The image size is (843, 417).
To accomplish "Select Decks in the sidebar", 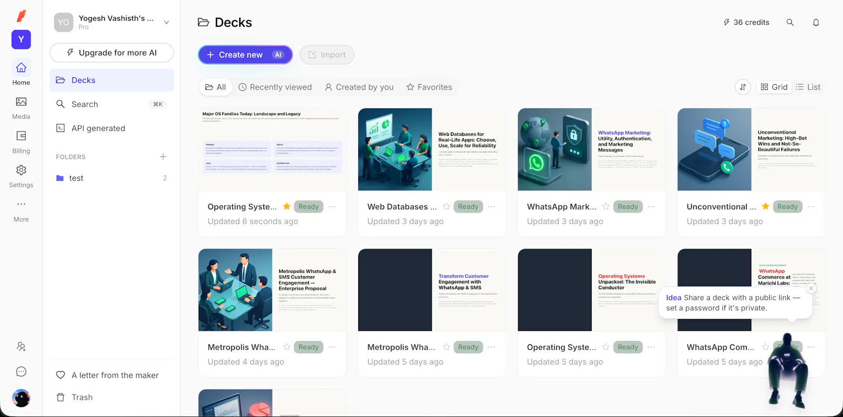I will [112, 80].
